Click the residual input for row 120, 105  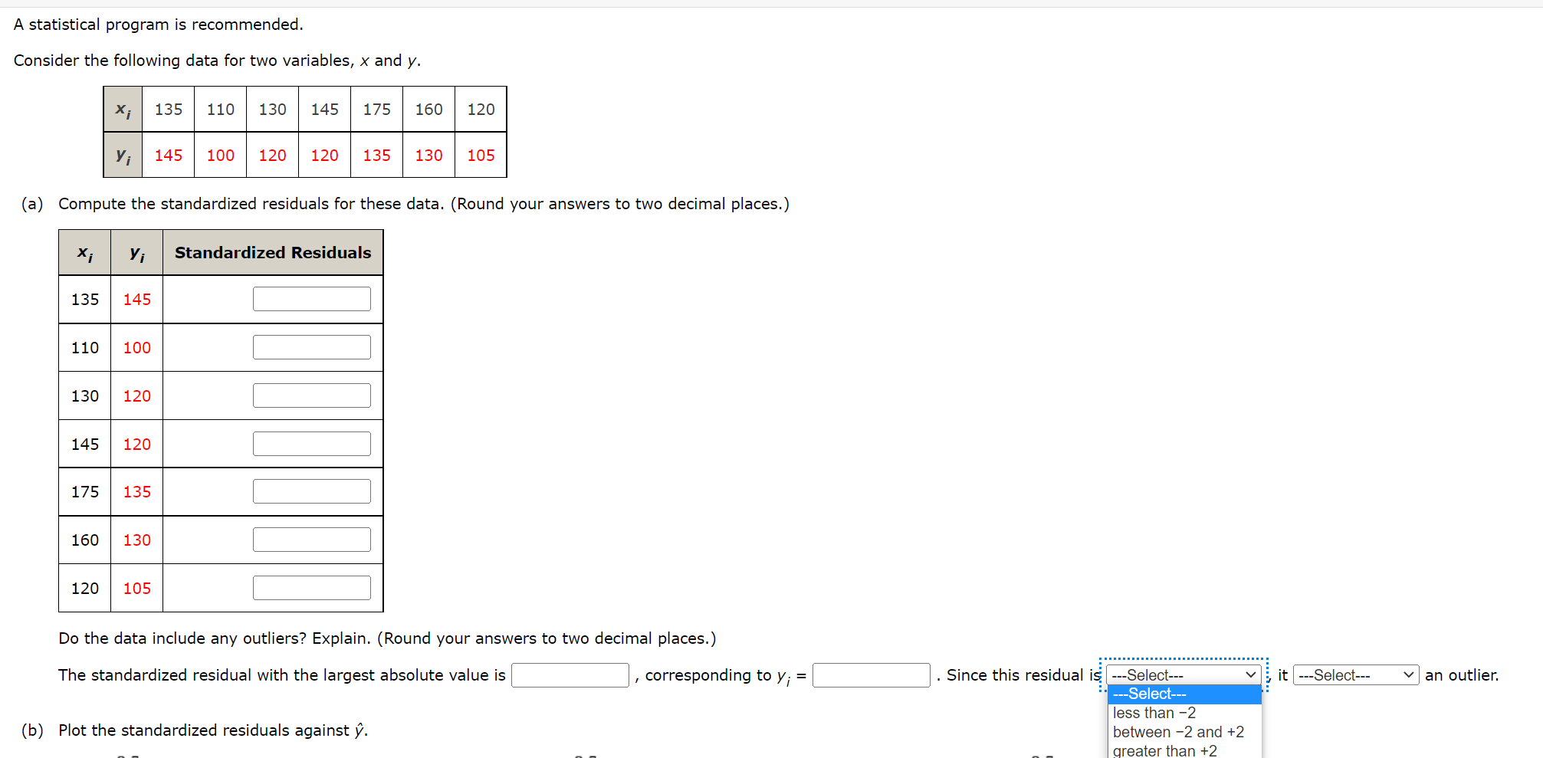(311, 587)
